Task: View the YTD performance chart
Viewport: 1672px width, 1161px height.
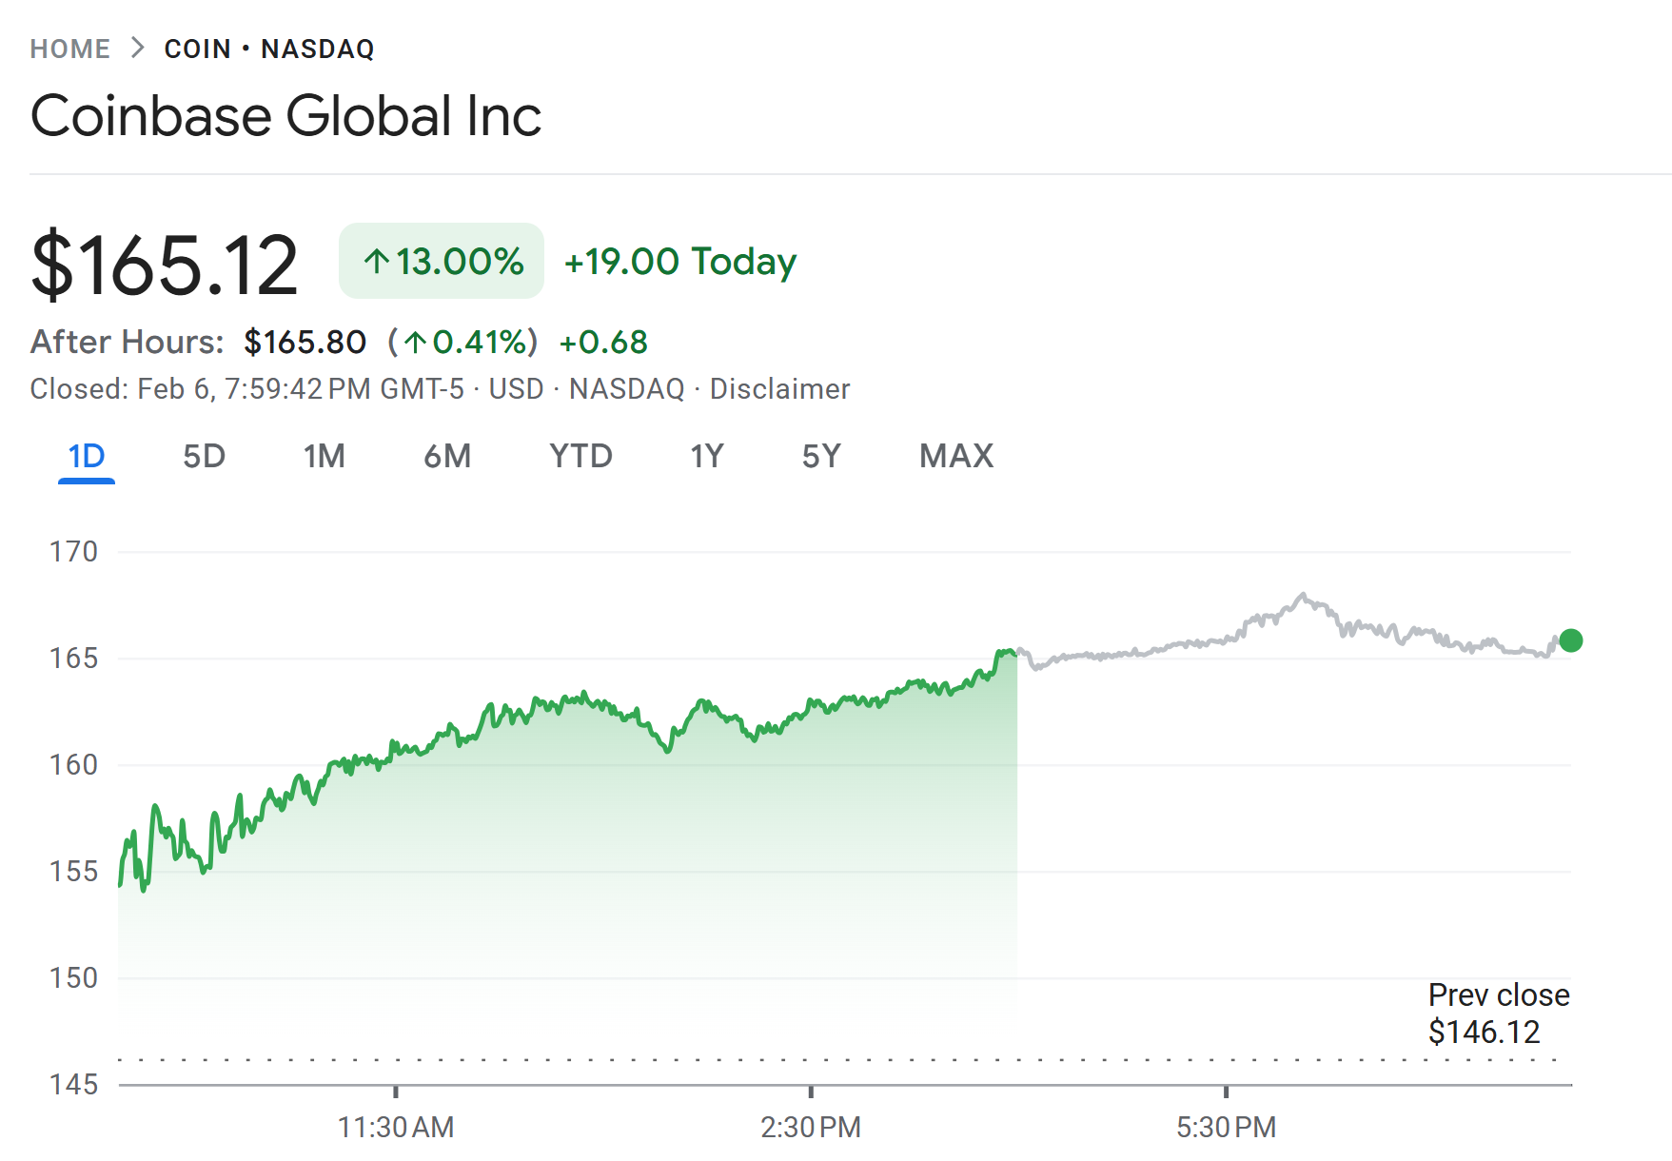Action: pos(580,456)
